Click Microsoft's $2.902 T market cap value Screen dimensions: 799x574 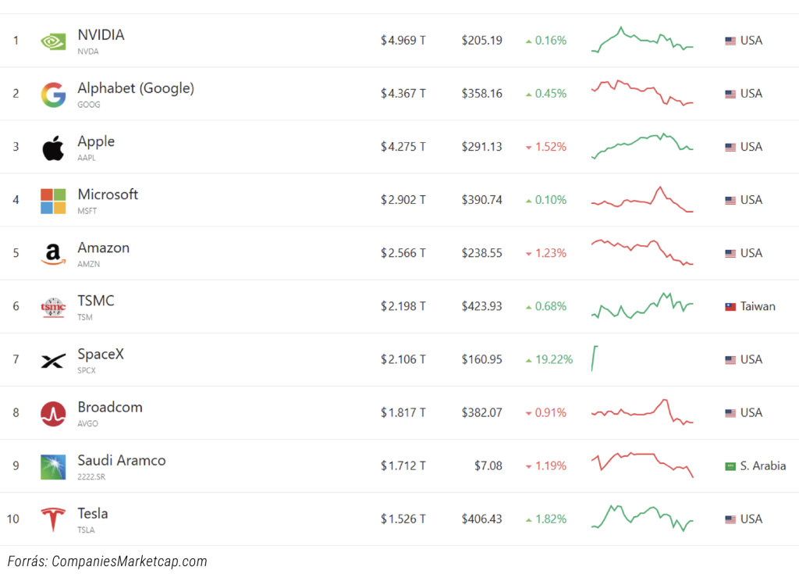pos(403,199)
